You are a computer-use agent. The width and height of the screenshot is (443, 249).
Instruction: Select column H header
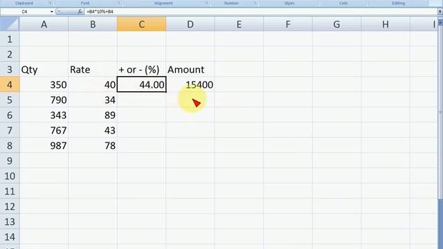click(386, 24)
